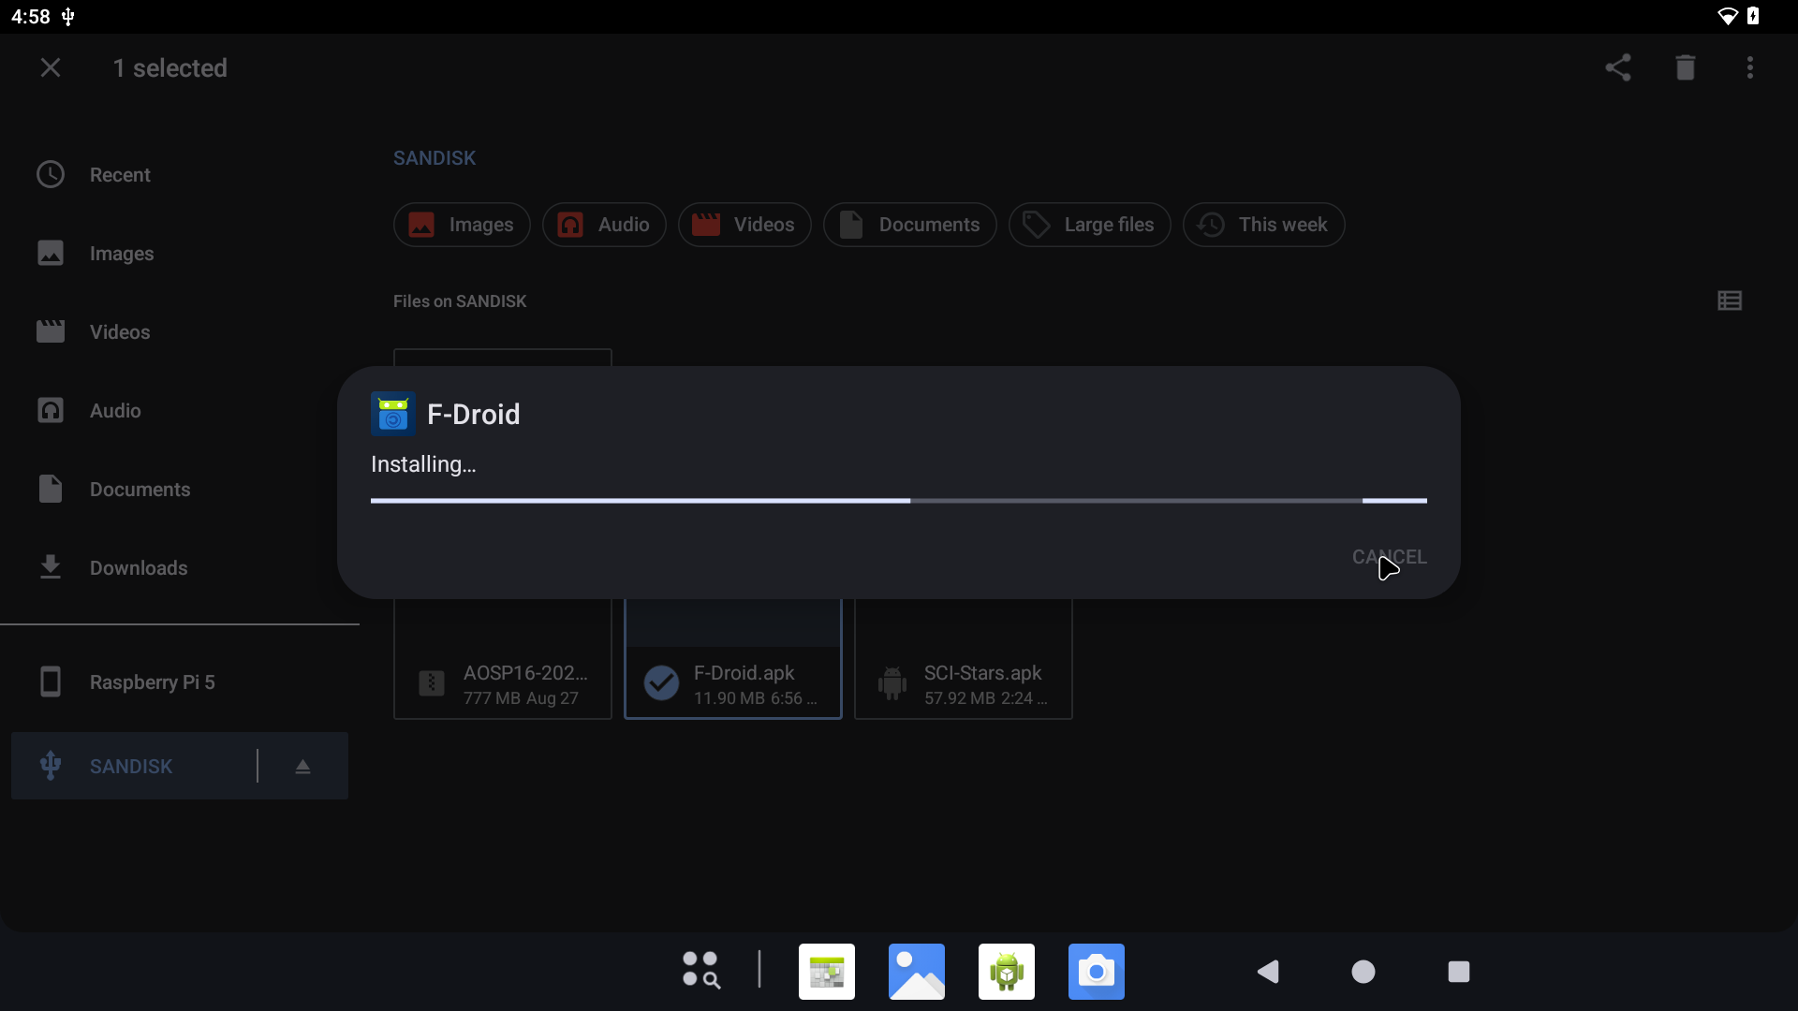Click the Wi-Fi status icon

1728,16
